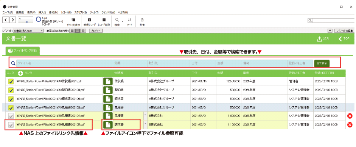Viewport: 356px width, 147px height.
Task: Click the A-a formatting bar icon
Action: [330, 31]
